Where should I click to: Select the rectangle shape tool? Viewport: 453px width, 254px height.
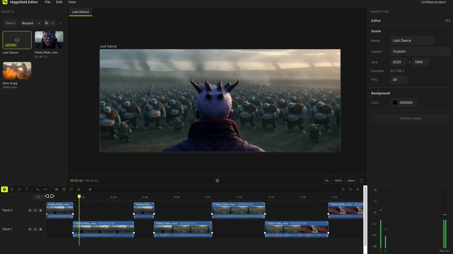19,189
